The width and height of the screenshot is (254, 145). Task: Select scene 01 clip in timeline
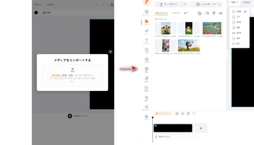173,128
